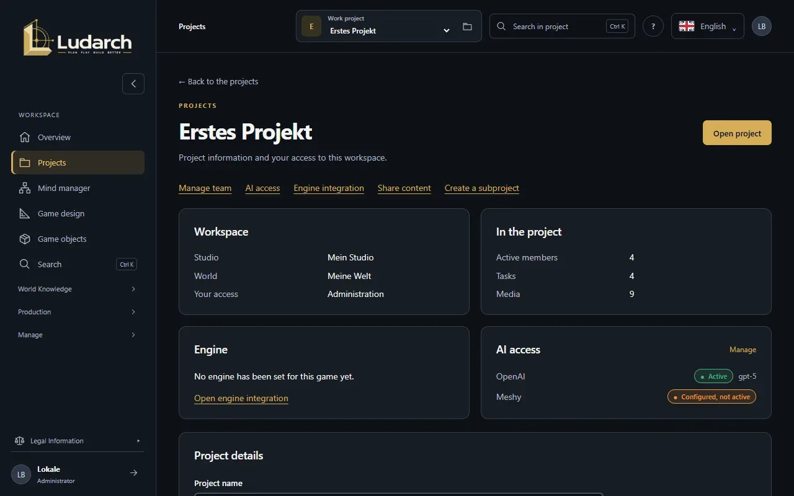Click the Overview home icon

25,137
